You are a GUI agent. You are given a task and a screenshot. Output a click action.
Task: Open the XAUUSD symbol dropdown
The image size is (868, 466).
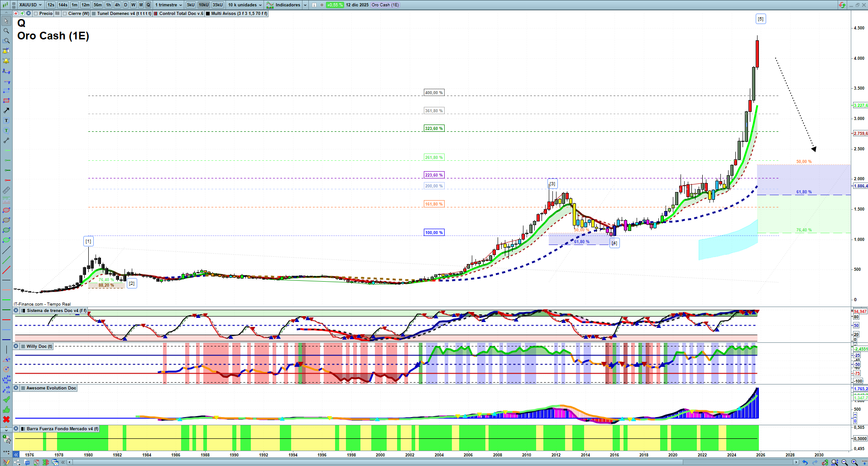30,5
